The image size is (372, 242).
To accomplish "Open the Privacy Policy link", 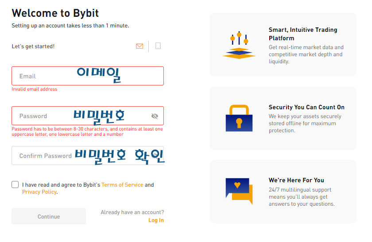I will pos(39,192).
